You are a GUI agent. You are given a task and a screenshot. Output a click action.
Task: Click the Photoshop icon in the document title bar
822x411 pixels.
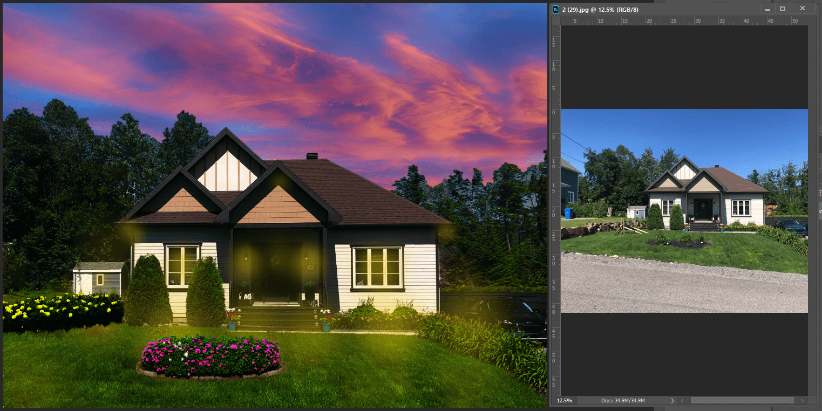[x=556, y=9]
